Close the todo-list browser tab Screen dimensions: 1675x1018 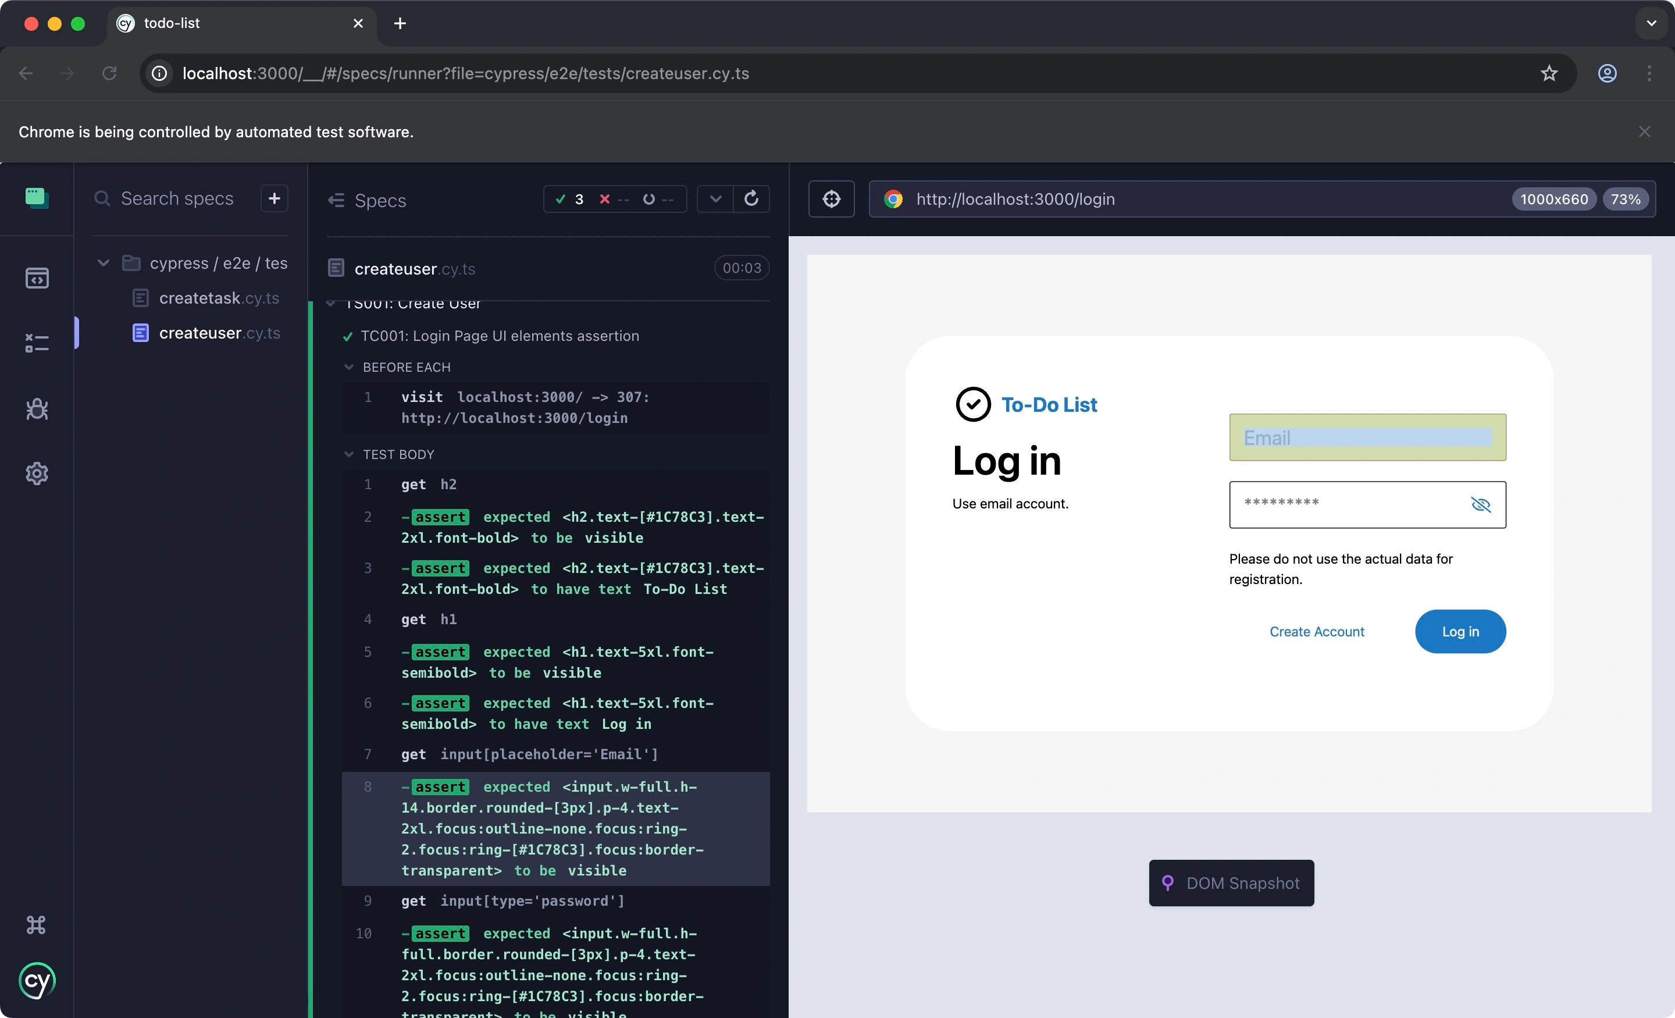358,23
